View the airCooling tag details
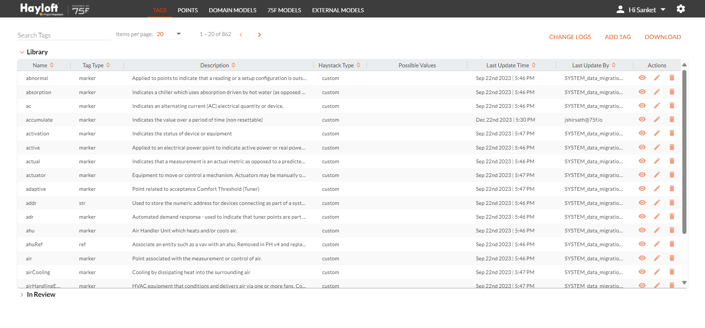This screenshot has height=328, width=705. point(642,272)
